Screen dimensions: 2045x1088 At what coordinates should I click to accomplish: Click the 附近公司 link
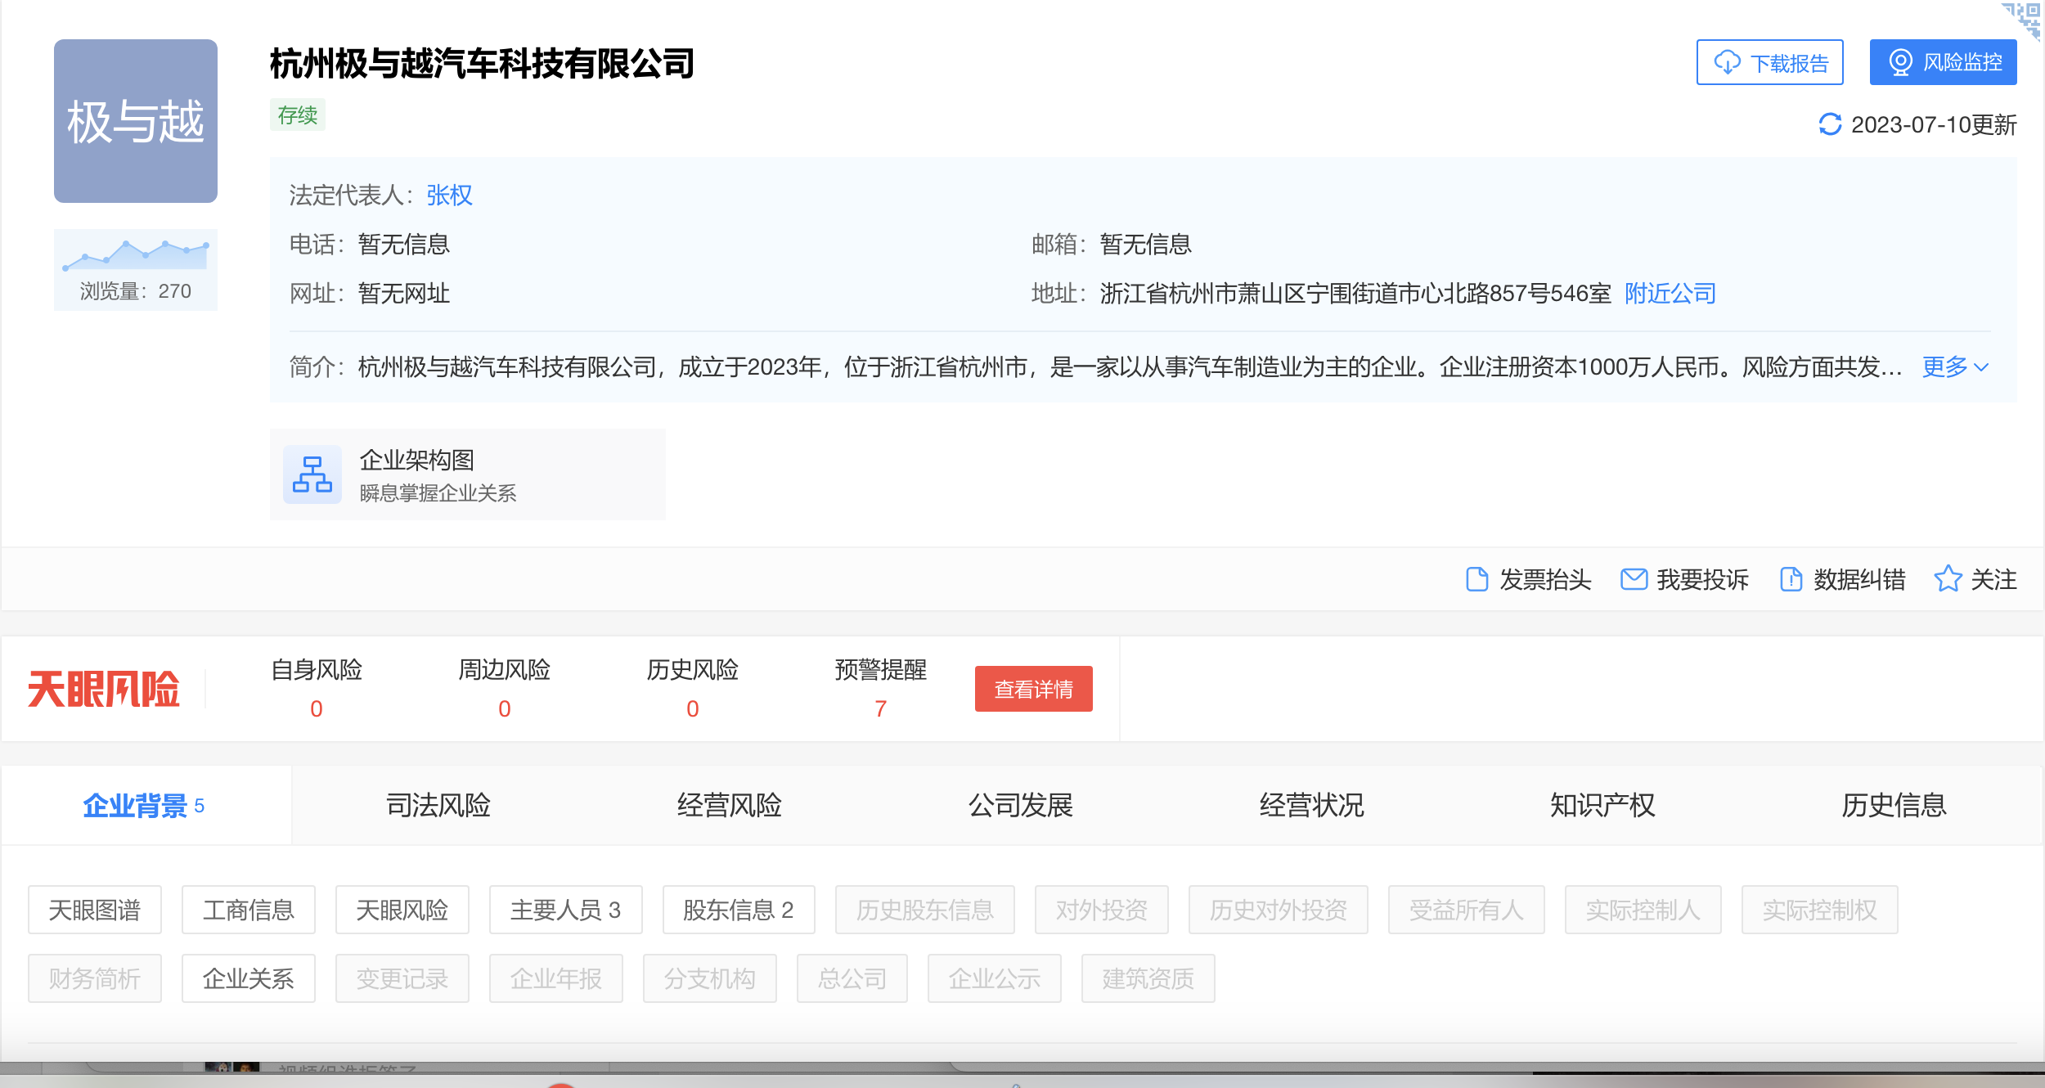(x=1670, y=293)
